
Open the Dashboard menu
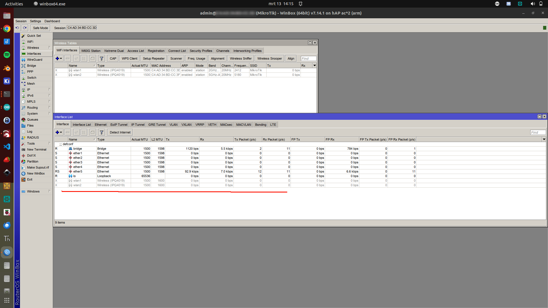52,21
